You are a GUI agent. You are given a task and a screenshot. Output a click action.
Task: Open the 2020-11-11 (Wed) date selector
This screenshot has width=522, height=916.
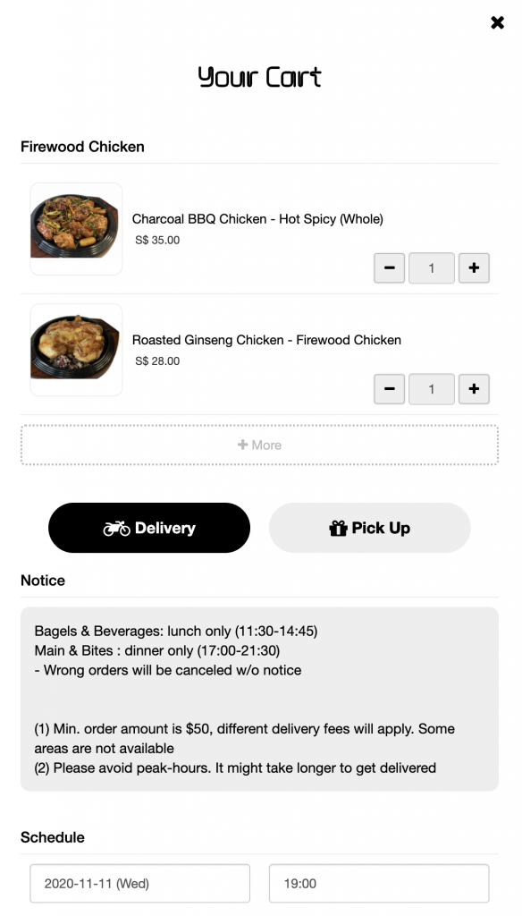(x=140, y=883)
